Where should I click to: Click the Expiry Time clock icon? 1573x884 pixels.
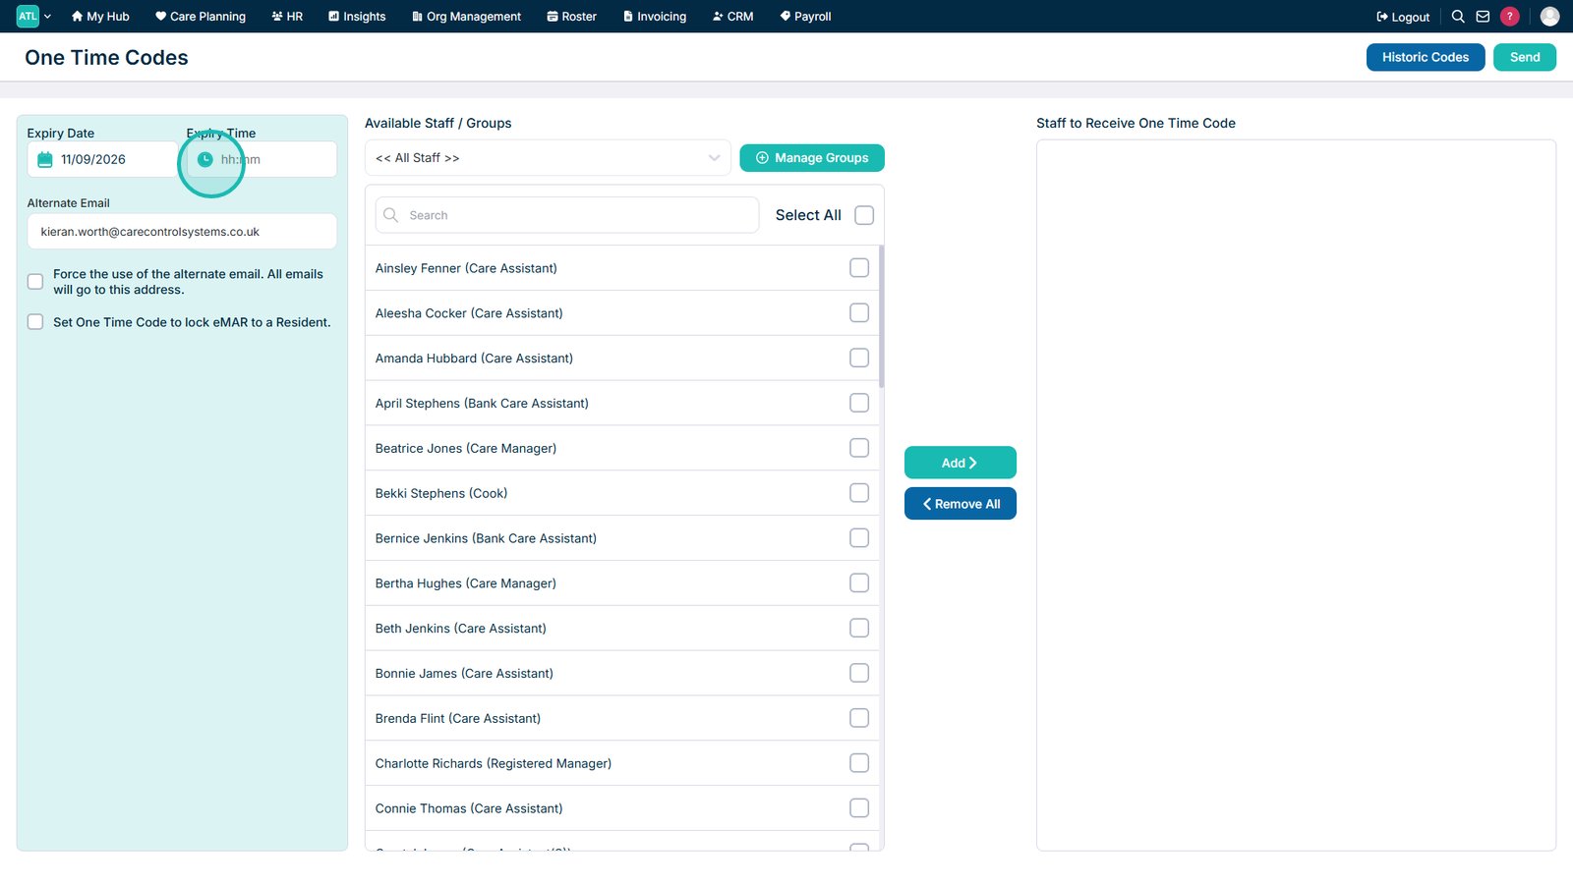pos(204,159)
